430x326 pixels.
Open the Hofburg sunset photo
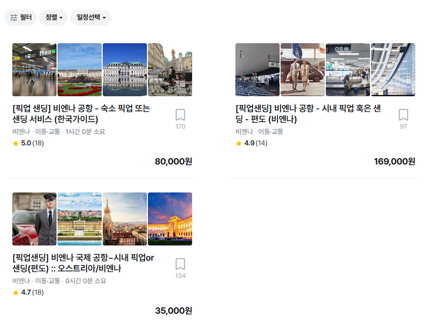coord(170,219)
